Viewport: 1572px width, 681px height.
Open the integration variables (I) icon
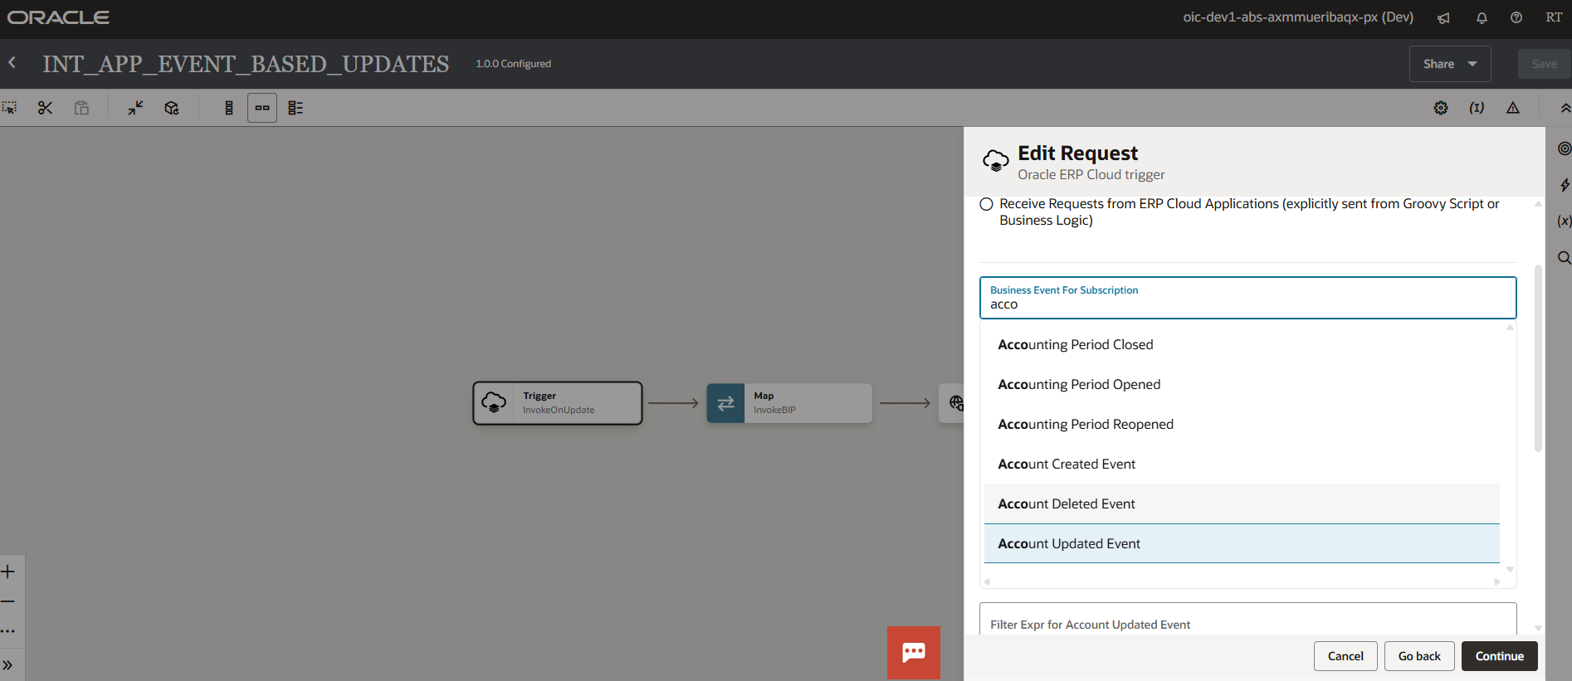[x=1477, y=108]
